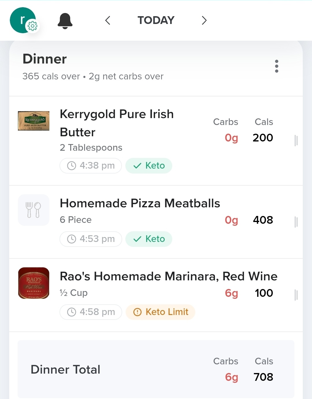Open the Dinner three-dot options menu
The width and height of the screenshot is (312, 399).
coord(276,66)
